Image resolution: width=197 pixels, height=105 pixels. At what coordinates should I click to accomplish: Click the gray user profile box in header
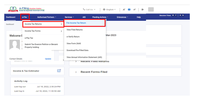tap(151, 9)
